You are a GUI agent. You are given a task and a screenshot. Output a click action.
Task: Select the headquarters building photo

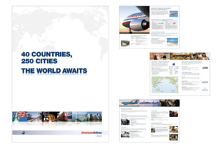point(125,43)
